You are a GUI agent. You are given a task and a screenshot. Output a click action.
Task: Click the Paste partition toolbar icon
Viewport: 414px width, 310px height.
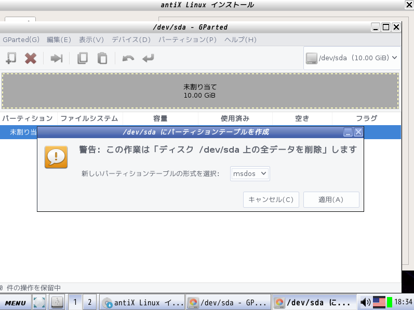102,58
